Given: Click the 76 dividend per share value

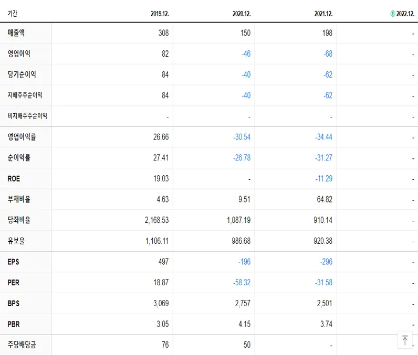Looking at the screenshot, I should (165, 345).
